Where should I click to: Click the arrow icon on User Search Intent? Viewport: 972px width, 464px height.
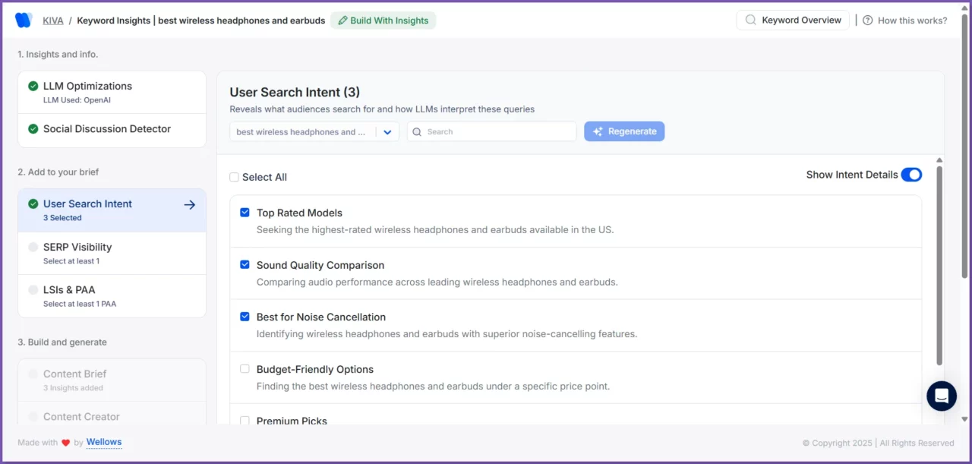[188, 204]
